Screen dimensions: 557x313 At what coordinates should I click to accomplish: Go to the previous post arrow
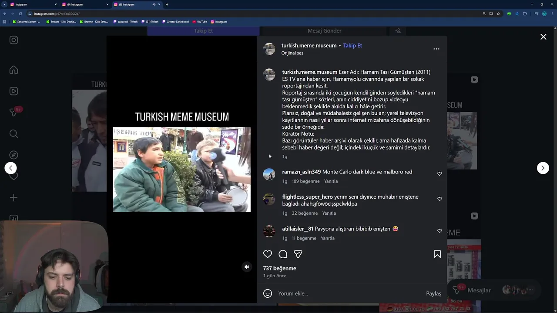(x=11, y=168)
